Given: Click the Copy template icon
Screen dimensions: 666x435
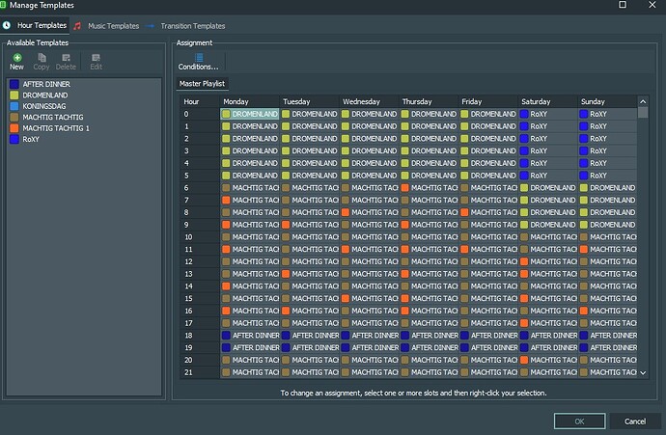Looking at the screenshot, I should point(42,58).
